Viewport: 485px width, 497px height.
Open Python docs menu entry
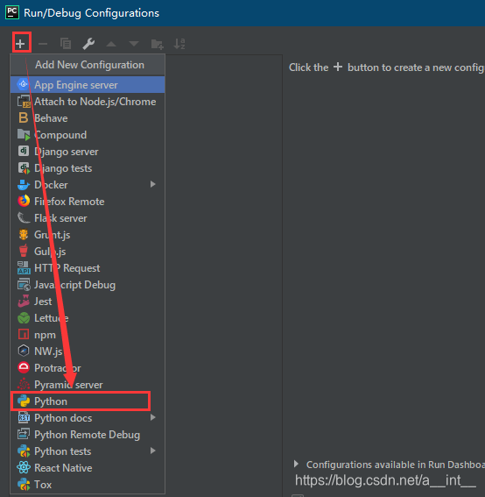[x=88, y=418]
